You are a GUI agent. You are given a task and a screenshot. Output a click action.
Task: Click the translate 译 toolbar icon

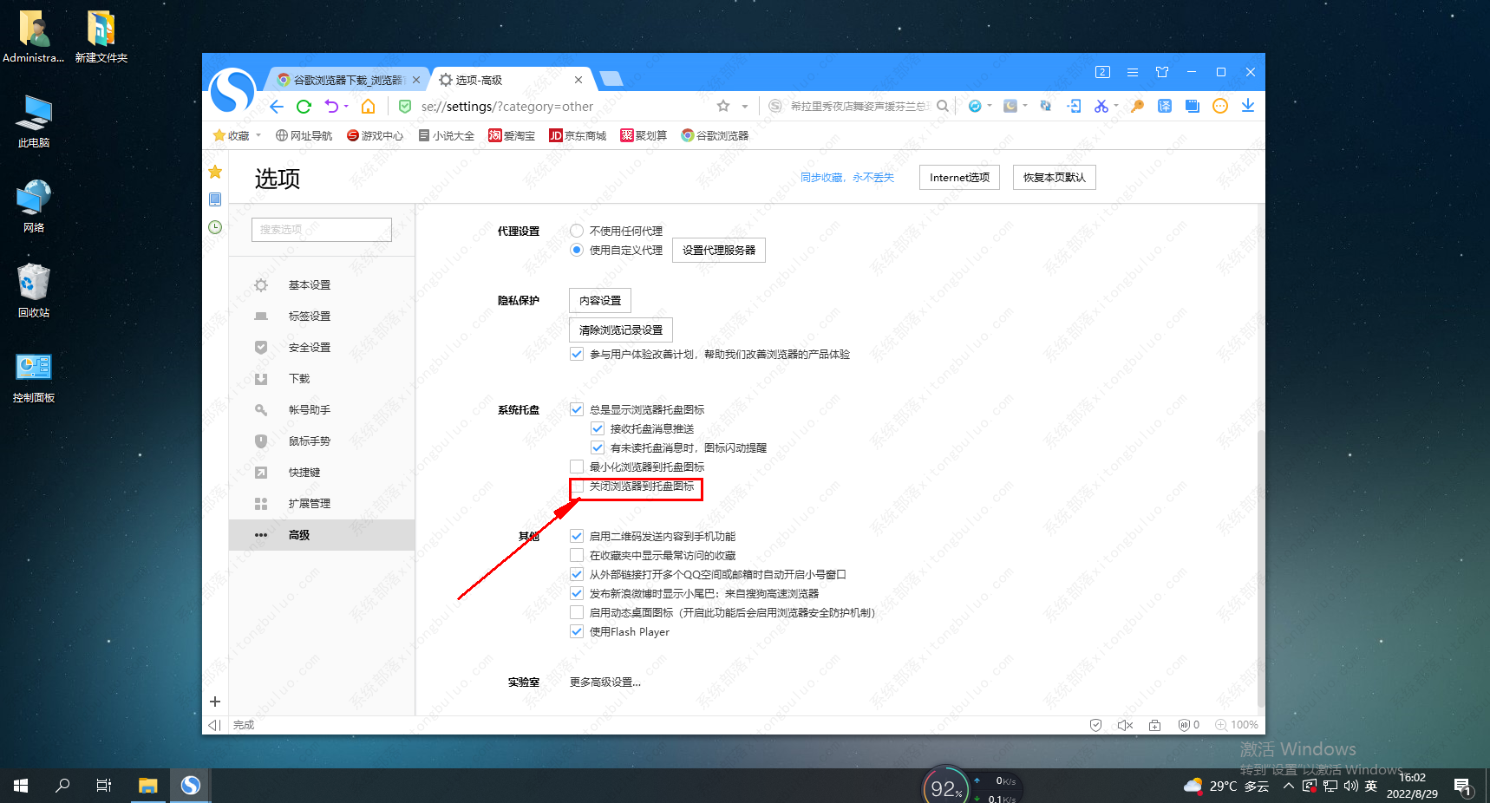(x=1165, y=106)
